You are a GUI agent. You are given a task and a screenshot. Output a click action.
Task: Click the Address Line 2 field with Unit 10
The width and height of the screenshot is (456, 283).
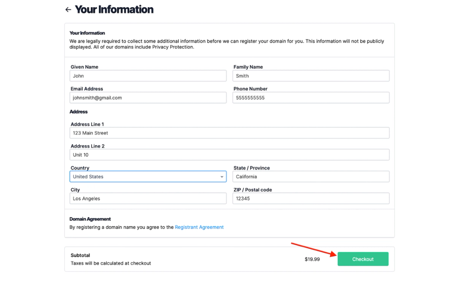(229, 155)
